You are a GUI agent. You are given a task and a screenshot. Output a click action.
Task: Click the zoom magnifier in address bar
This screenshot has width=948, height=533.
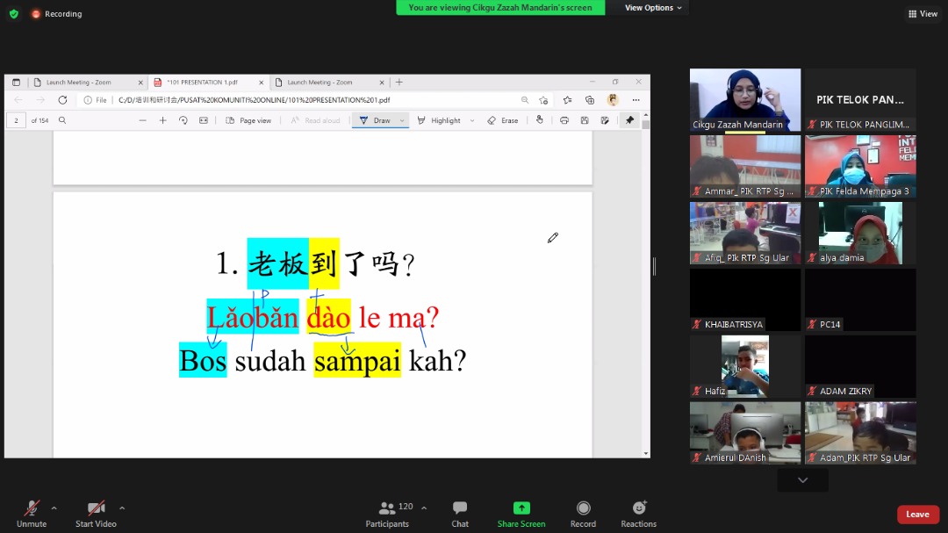pos(525,100)
